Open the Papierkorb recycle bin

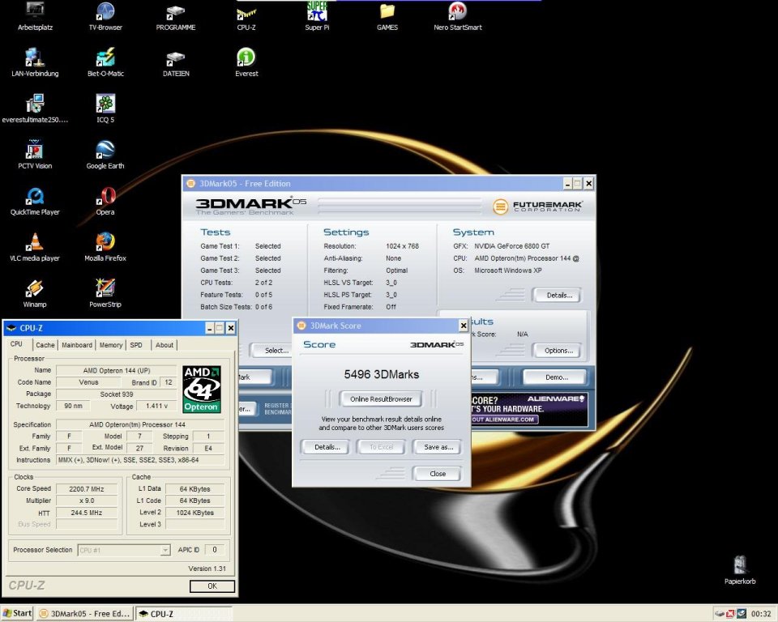coord(739,565)
